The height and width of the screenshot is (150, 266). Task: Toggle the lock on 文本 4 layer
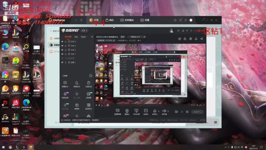(66, 41)
